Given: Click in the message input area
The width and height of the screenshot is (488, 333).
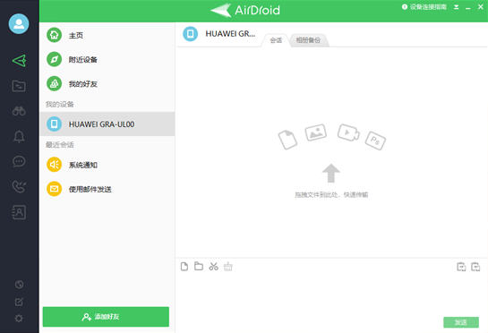Looking at the screenshot, I should point(331,295).
